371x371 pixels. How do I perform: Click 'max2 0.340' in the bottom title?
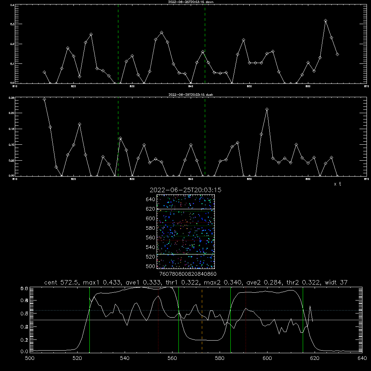(223, 282)
